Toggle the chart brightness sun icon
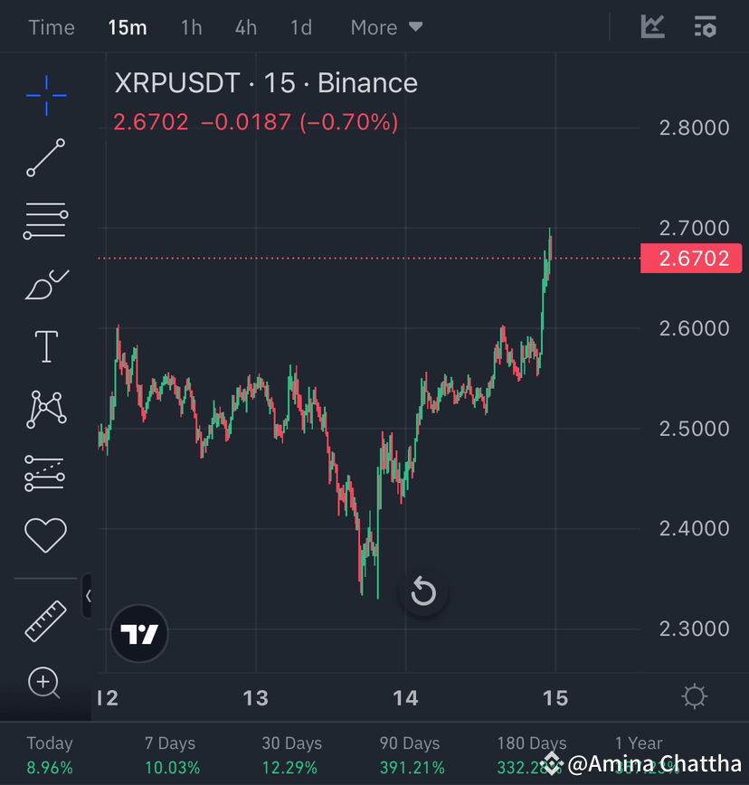This screenshot has height=785, width=749. (x=695, y=696)
